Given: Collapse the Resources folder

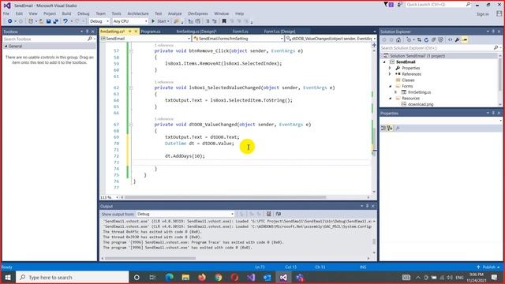Looking at the screenshot, I should pos(391,98).
